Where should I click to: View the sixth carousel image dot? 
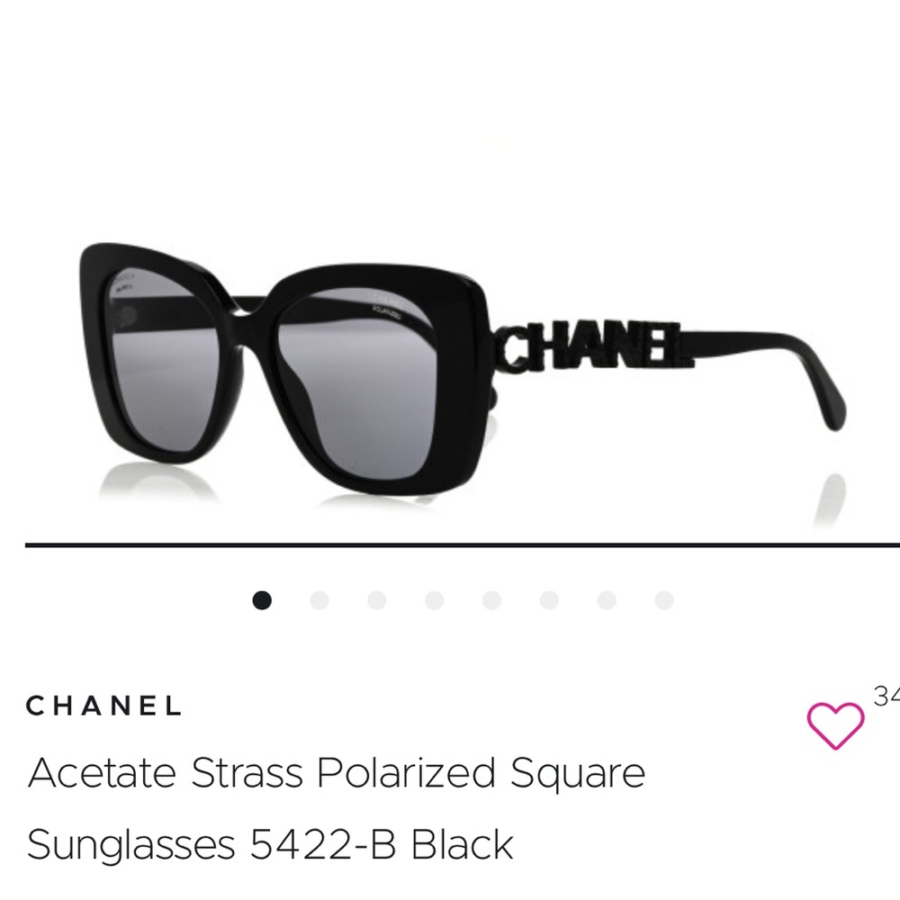click(x=549, y=600)
